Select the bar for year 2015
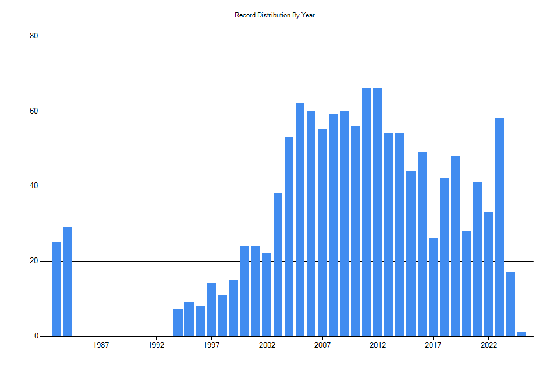Screen dimensions: 550x367 (x=411, y=253)
